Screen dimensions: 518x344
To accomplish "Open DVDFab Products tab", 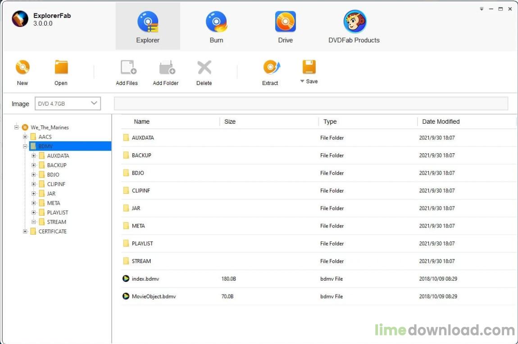I will coord(354,27).
